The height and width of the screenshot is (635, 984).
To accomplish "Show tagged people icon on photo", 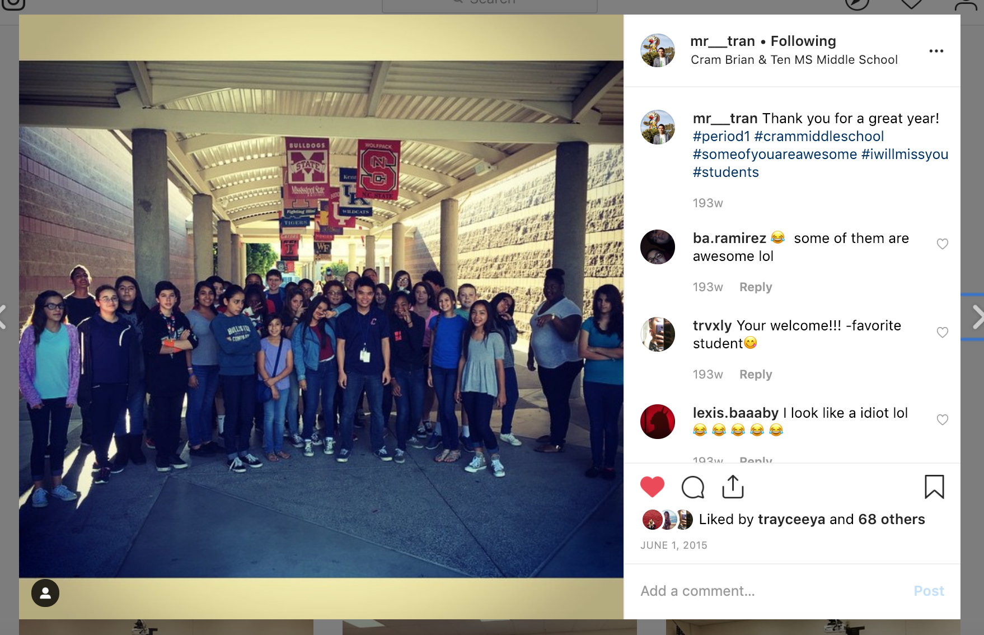I will 45,593.
